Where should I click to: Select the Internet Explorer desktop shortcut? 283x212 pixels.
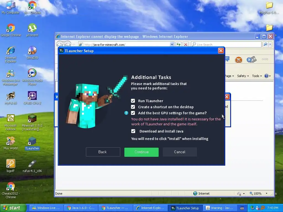point(11,55)
